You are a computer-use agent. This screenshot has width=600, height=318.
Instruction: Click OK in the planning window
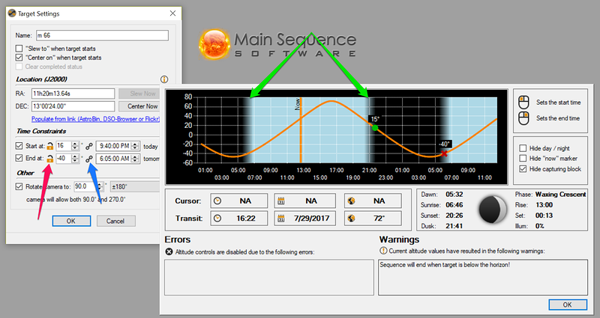(568, 305)
